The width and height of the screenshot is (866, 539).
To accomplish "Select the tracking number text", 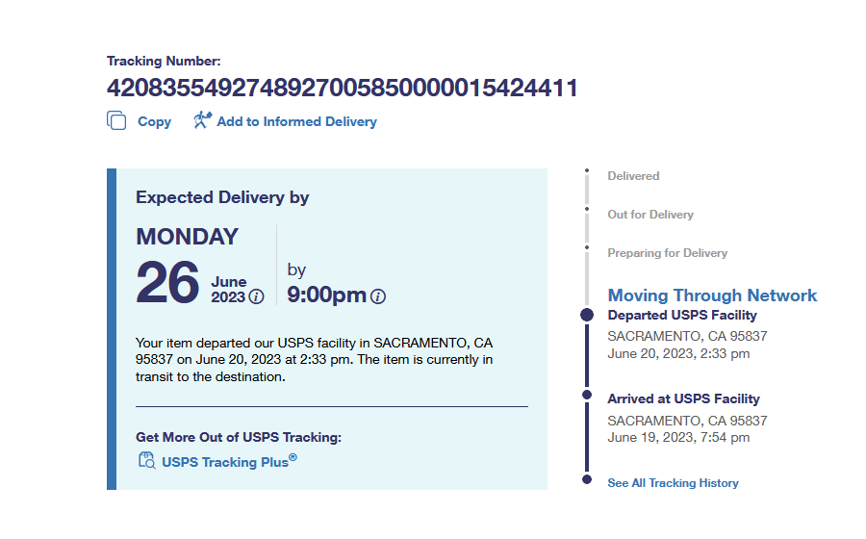I will pos(342,89).
